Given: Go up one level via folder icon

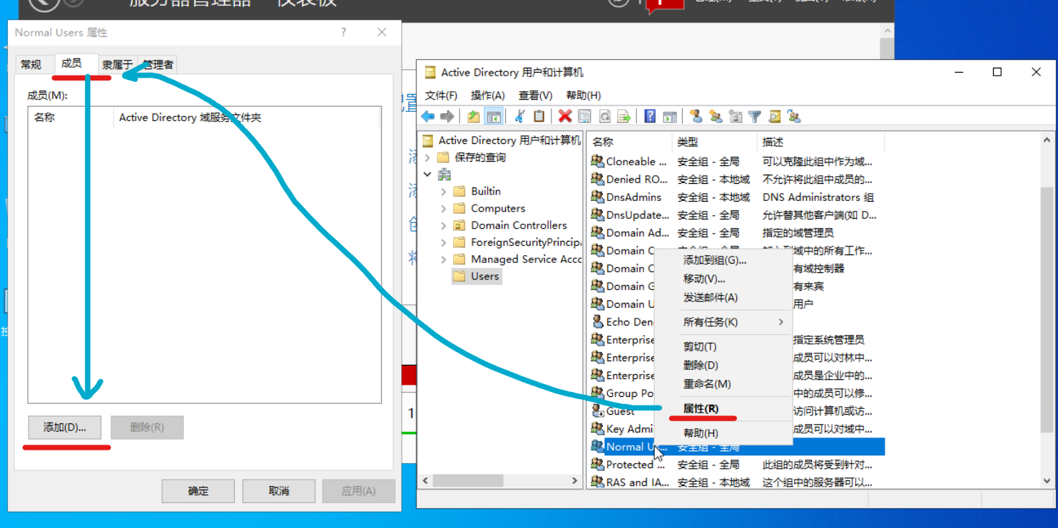Looking at the screenshot, I should coord(474,116).
